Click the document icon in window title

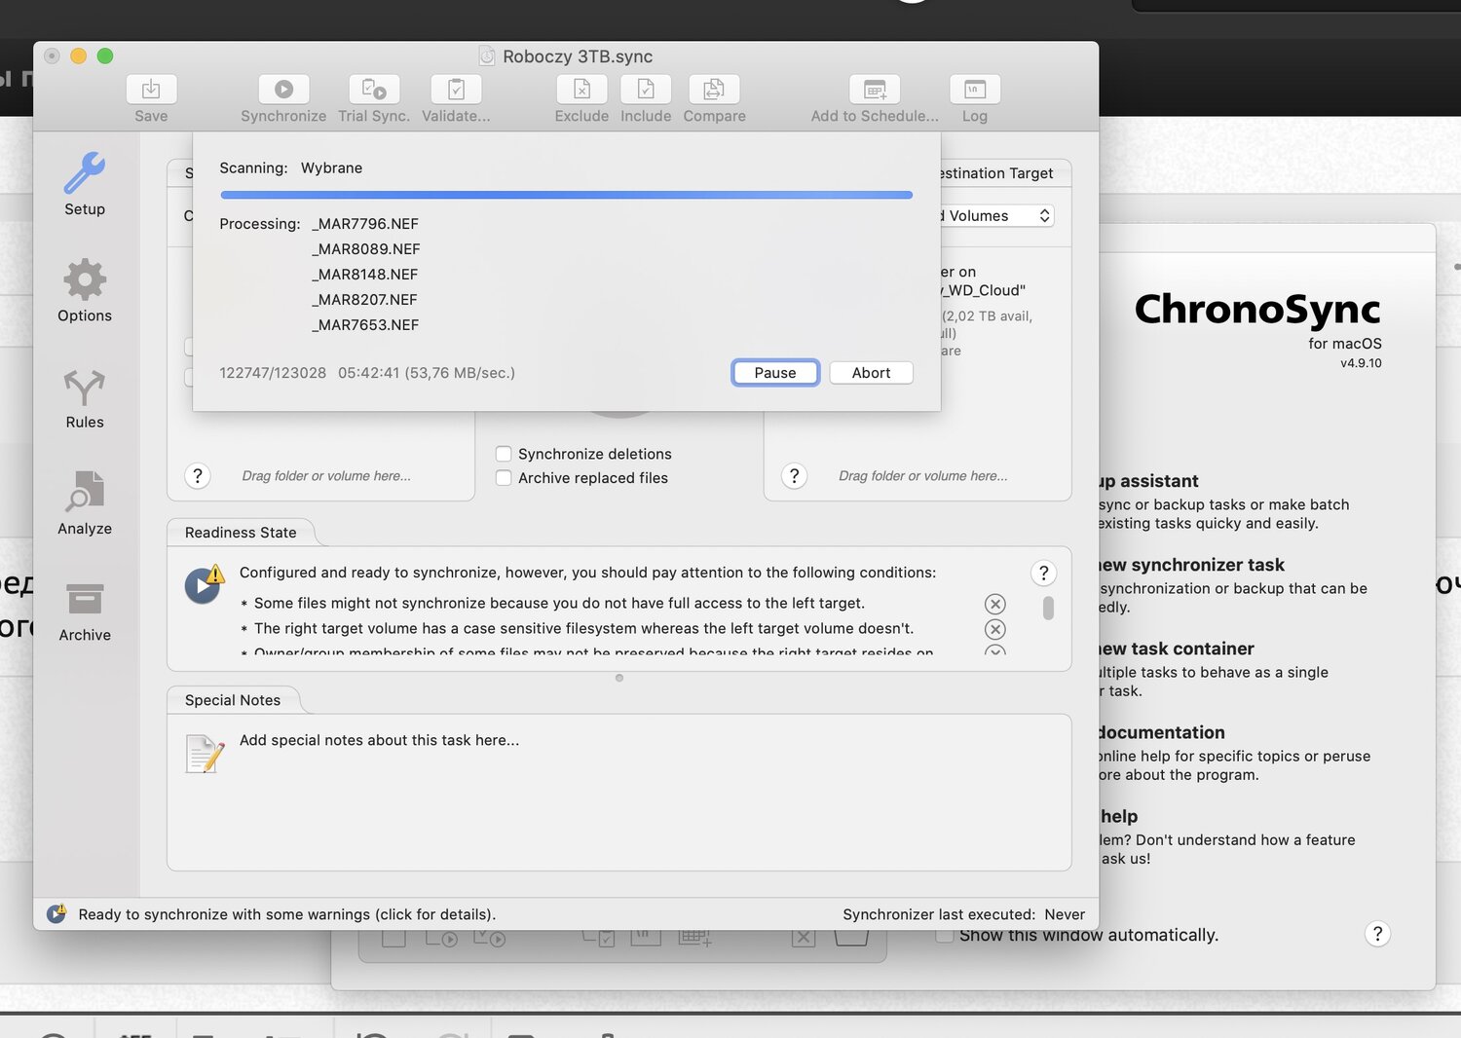(487, 56)
